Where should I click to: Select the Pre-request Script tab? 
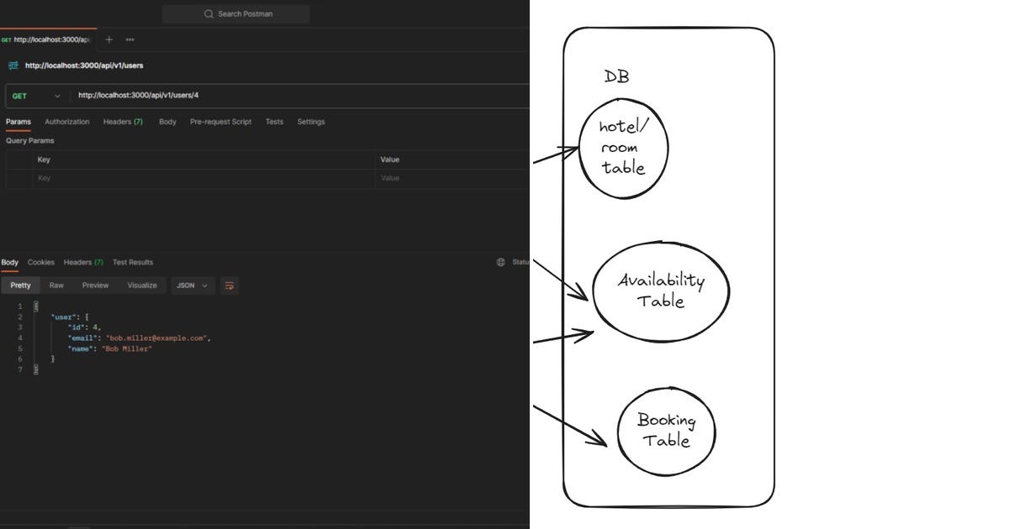220,122
